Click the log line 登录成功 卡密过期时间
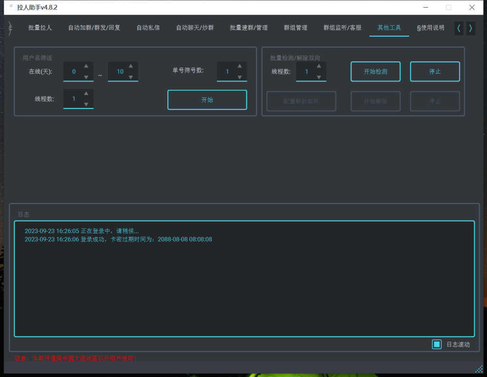The width and height of the screenshot is (487, 377). (x=118, y=240)
